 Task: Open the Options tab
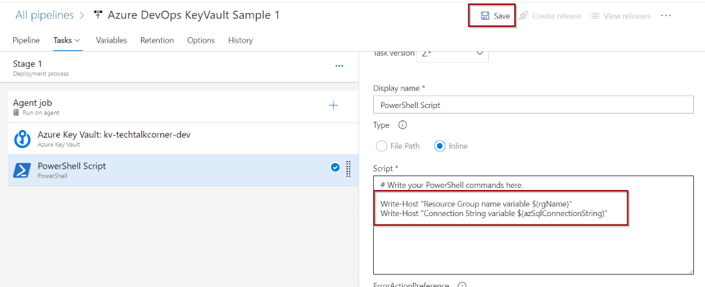click(x=201, y=41)
